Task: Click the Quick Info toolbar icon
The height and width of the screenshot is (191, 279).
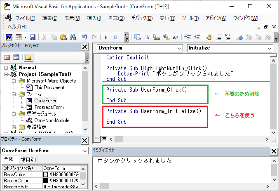Action: 157,37
